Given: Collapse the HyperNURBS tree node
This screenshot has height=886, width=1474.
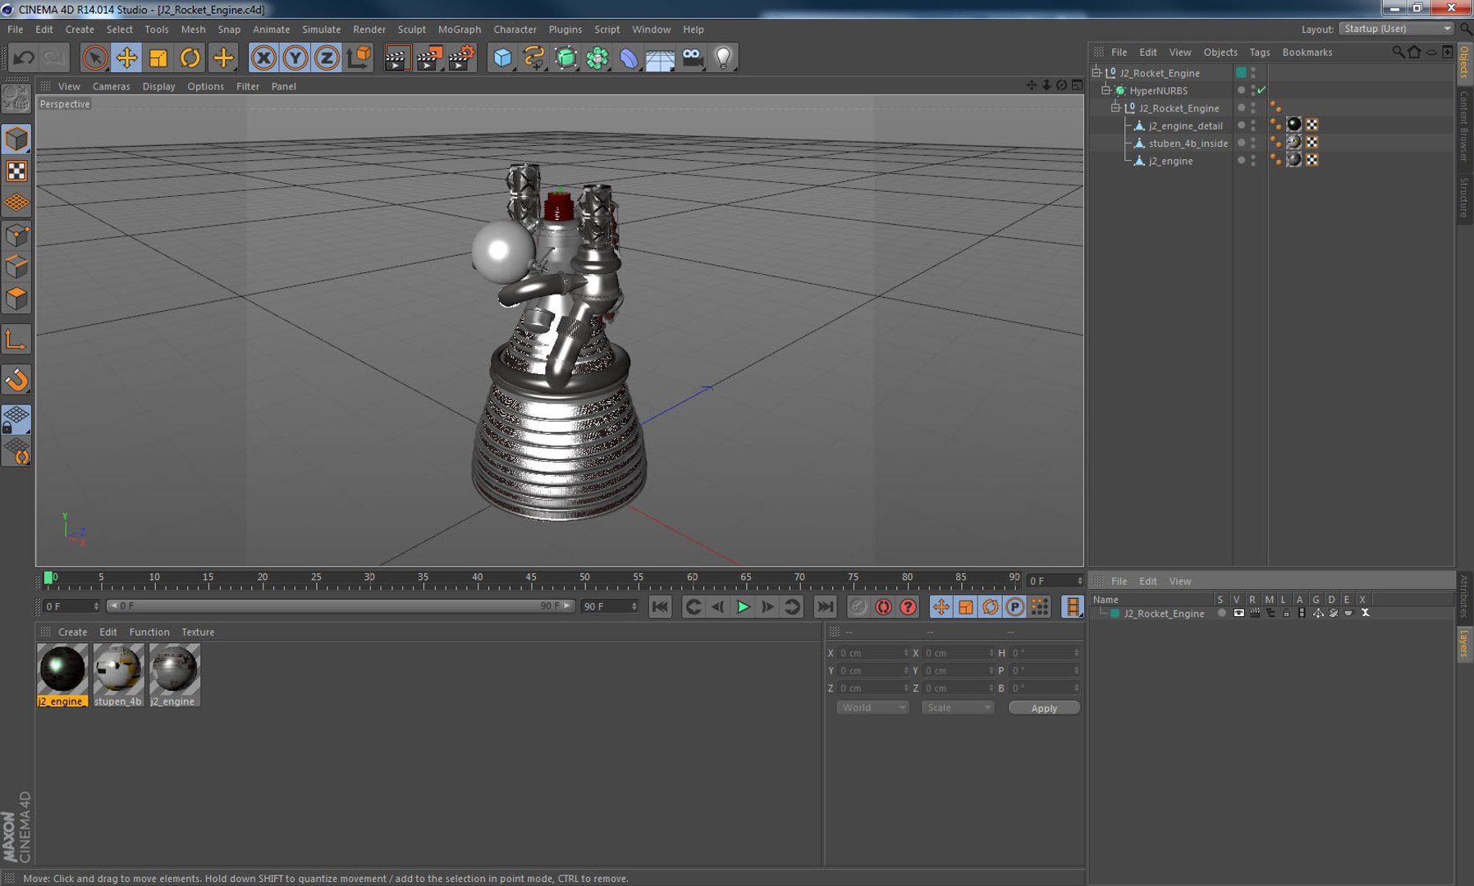Looking at the screenshot, I should 1105,90.
